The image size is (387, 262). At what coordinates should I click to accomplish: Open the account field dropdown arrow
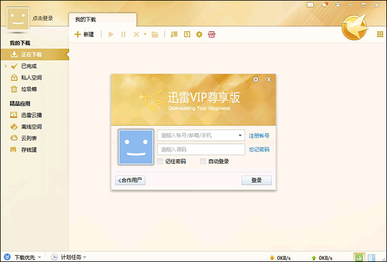(x=240, y=136)
